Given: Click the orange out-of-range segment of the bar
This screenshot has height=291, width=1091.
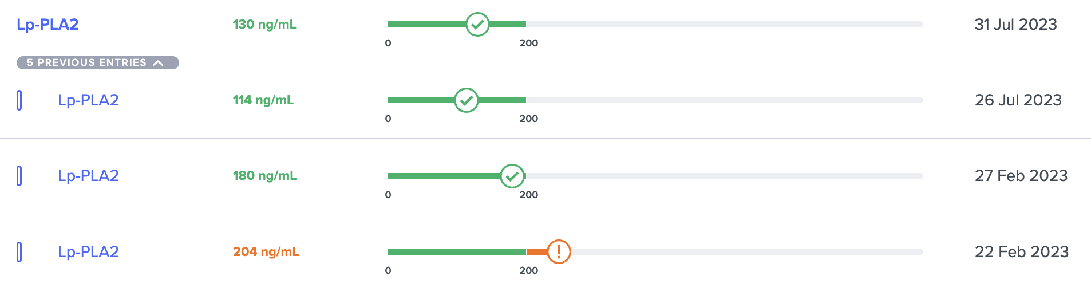Looking at the screenshot, I should [x=537, y=251].
